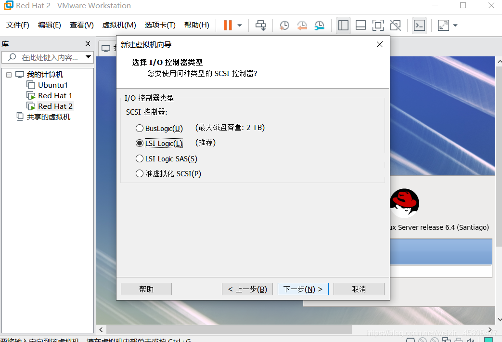Open the dropdown beside the stretch icon
502x342 pixels.
(455, 26)
